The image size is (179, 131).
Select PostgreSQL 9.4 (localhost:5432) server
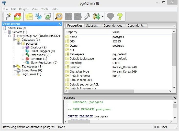tap(38, 36)
